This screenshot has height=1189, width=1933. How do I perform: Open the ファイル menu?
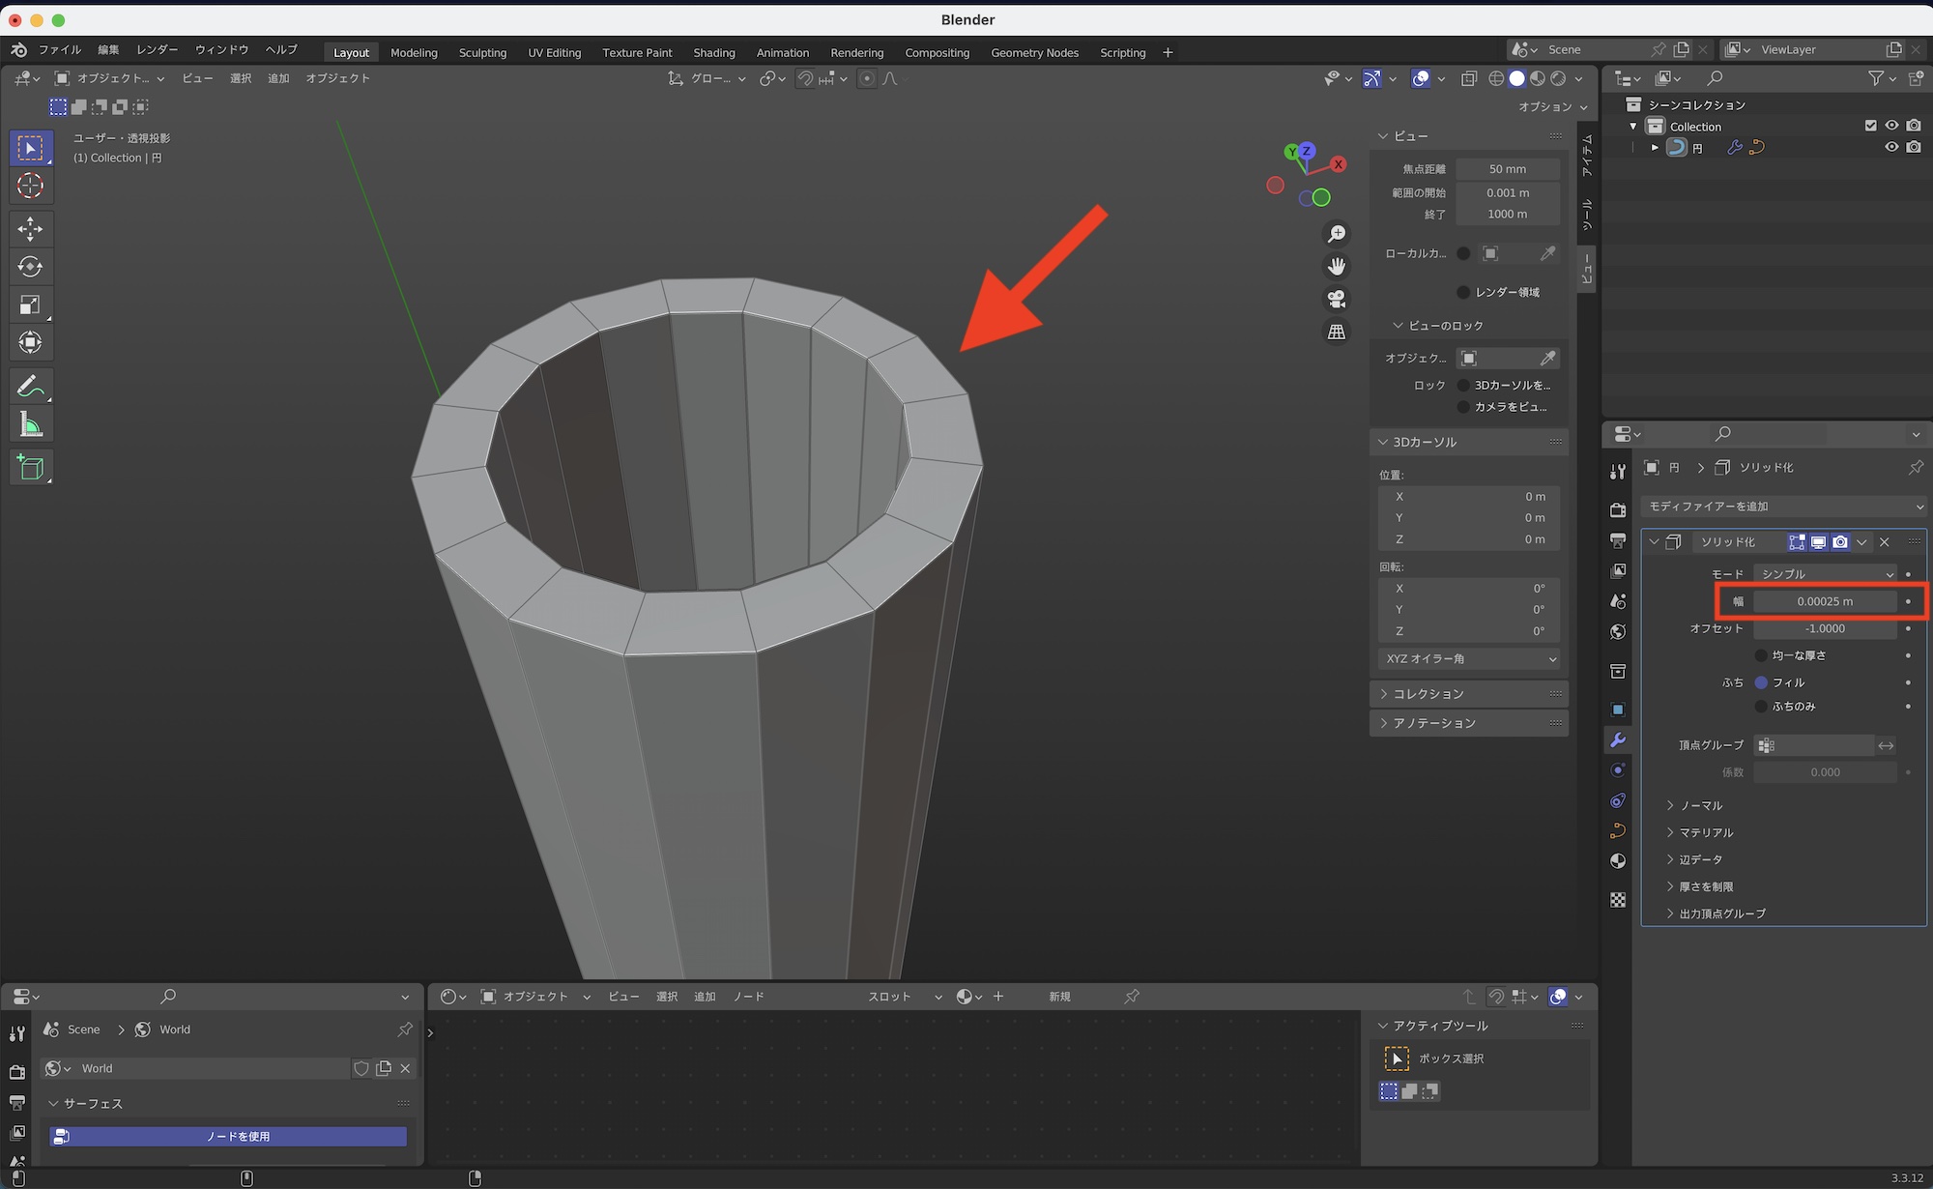pos(60,49)
